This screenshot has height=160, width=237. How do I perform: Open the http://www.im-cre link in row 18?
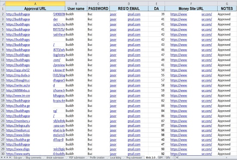(x=18, y=96)
